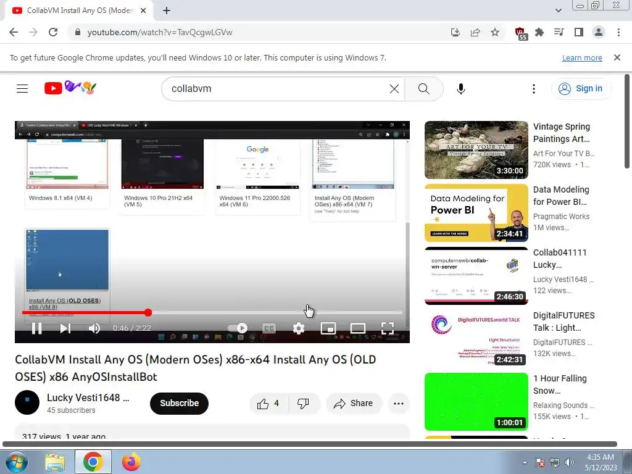
Task: Click the video title text
Action: pyautogui.click(x=196, y=368)
